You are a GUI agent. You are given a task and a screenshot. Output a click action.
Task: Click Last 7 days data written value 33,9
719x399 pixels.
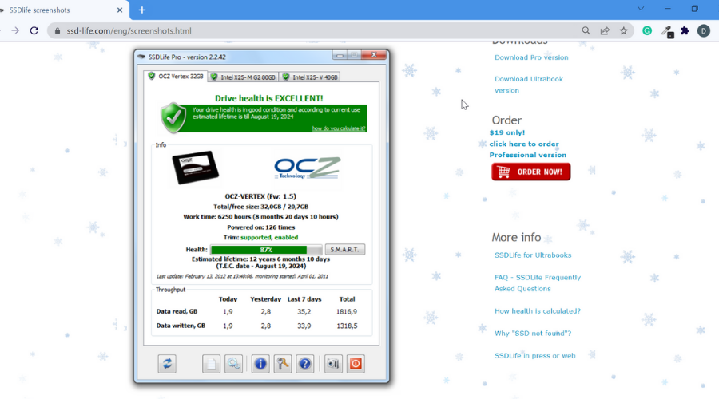304,326
